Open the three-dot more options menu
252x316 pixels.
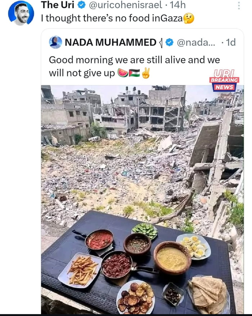[239, 5]
